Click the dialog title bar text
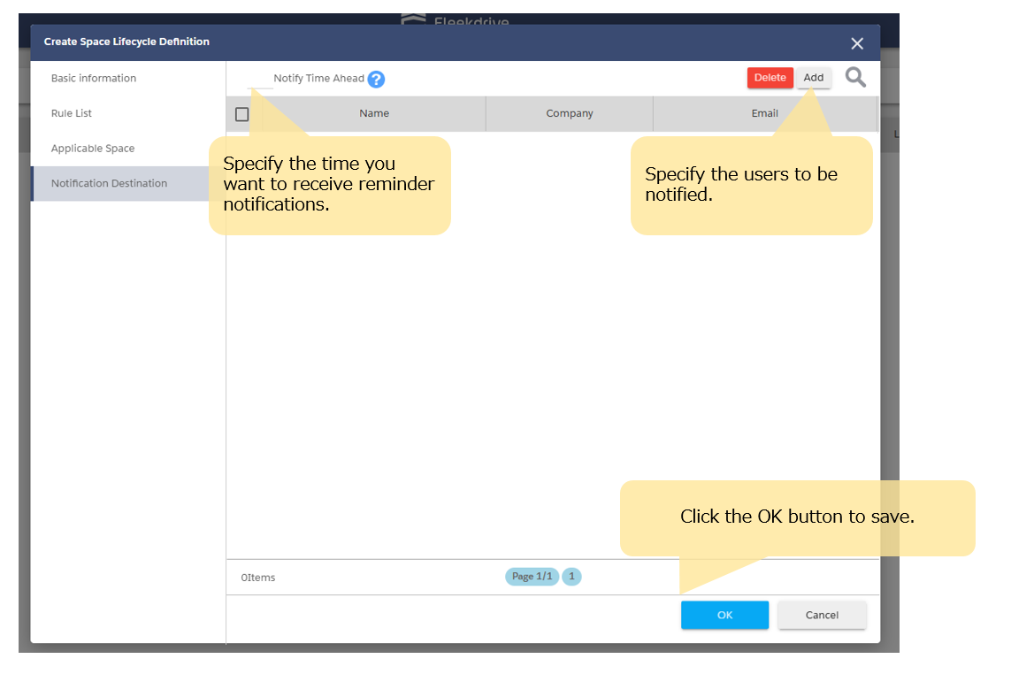 126,42
